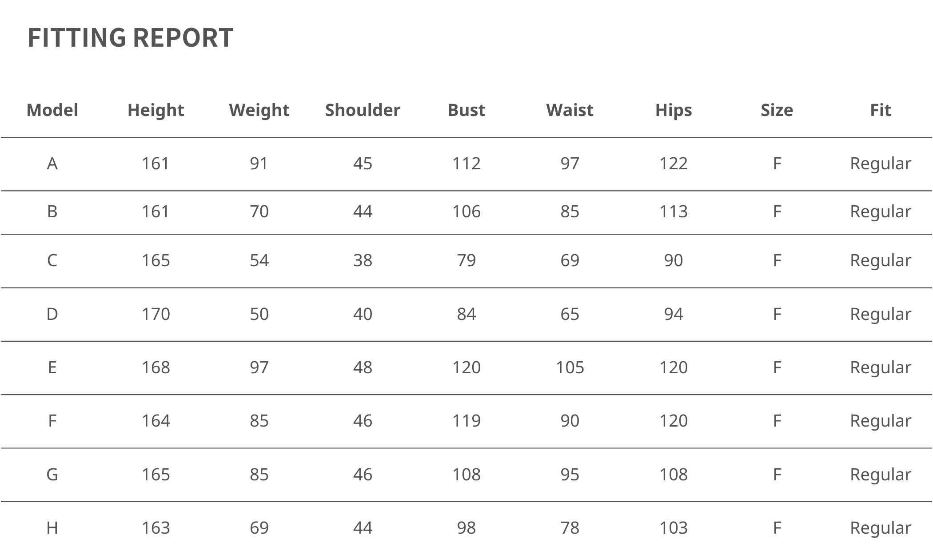The image size is (933, 555).
Task: Click the Model column header
Action: [x=52, y=110]
